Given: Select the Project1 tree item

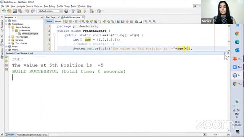Looking at the screenshot, I should point(16,49).
